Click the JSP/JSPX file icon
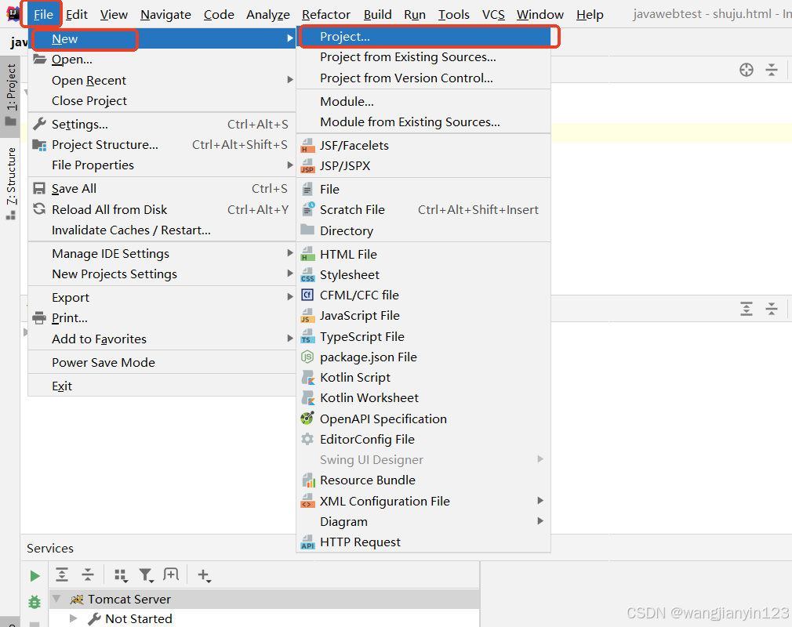This screenshot has width=792, height=627. pyautogui.click(x=307, y=166)
